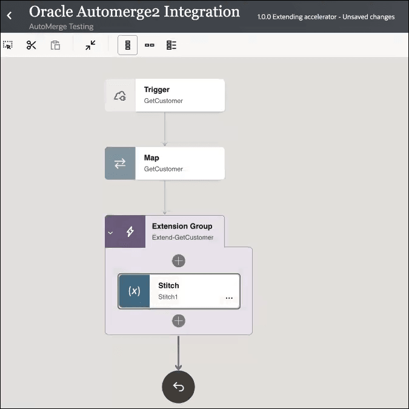Collapse the Extension Group chevron
The width and height of the screenshot is (409, 409).
(111, 233)
